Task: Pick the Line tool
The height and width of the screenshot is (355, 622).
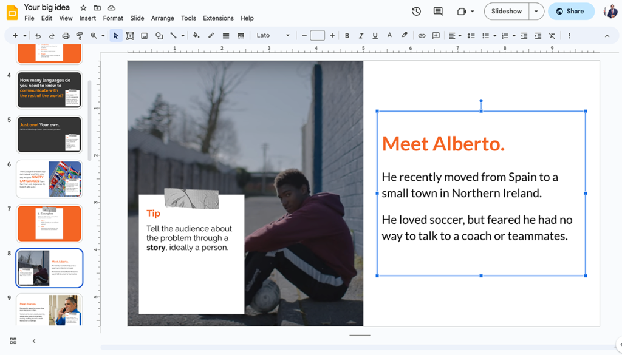Action: [172, 35]
